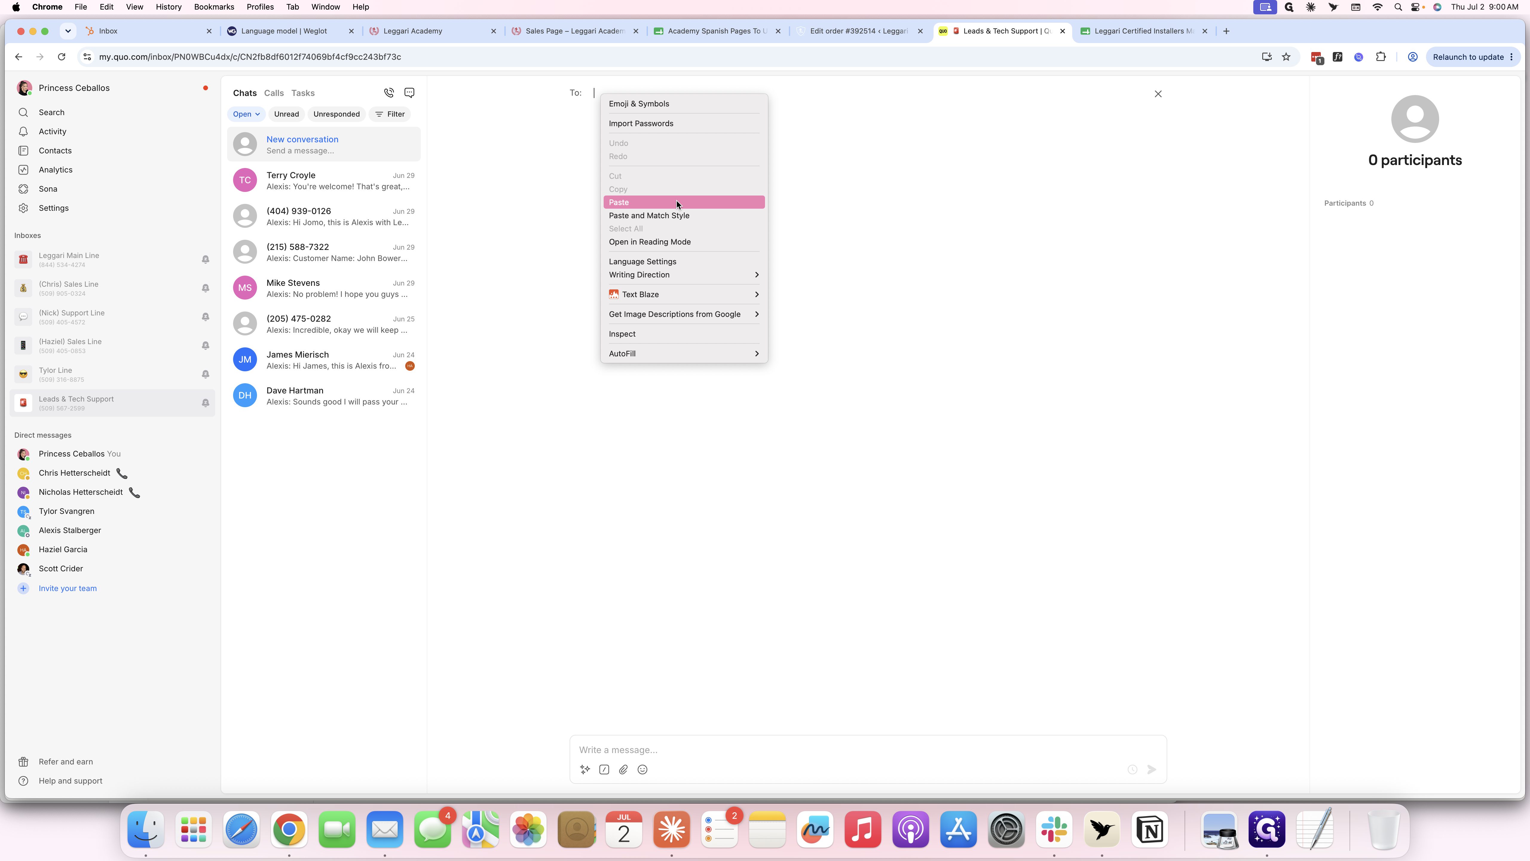Click the Write a message input field
Screen dimensions: 1530x861
(x=867, y=750)
